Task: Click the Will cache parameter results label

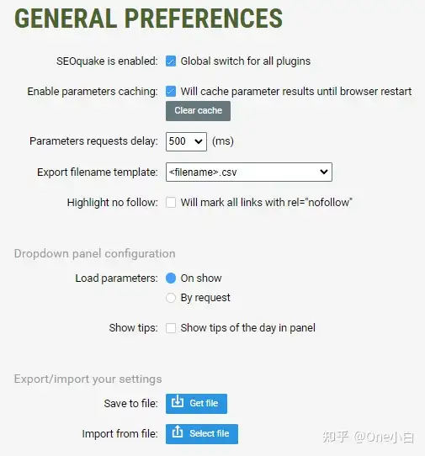Action: (x=296, y=92)
